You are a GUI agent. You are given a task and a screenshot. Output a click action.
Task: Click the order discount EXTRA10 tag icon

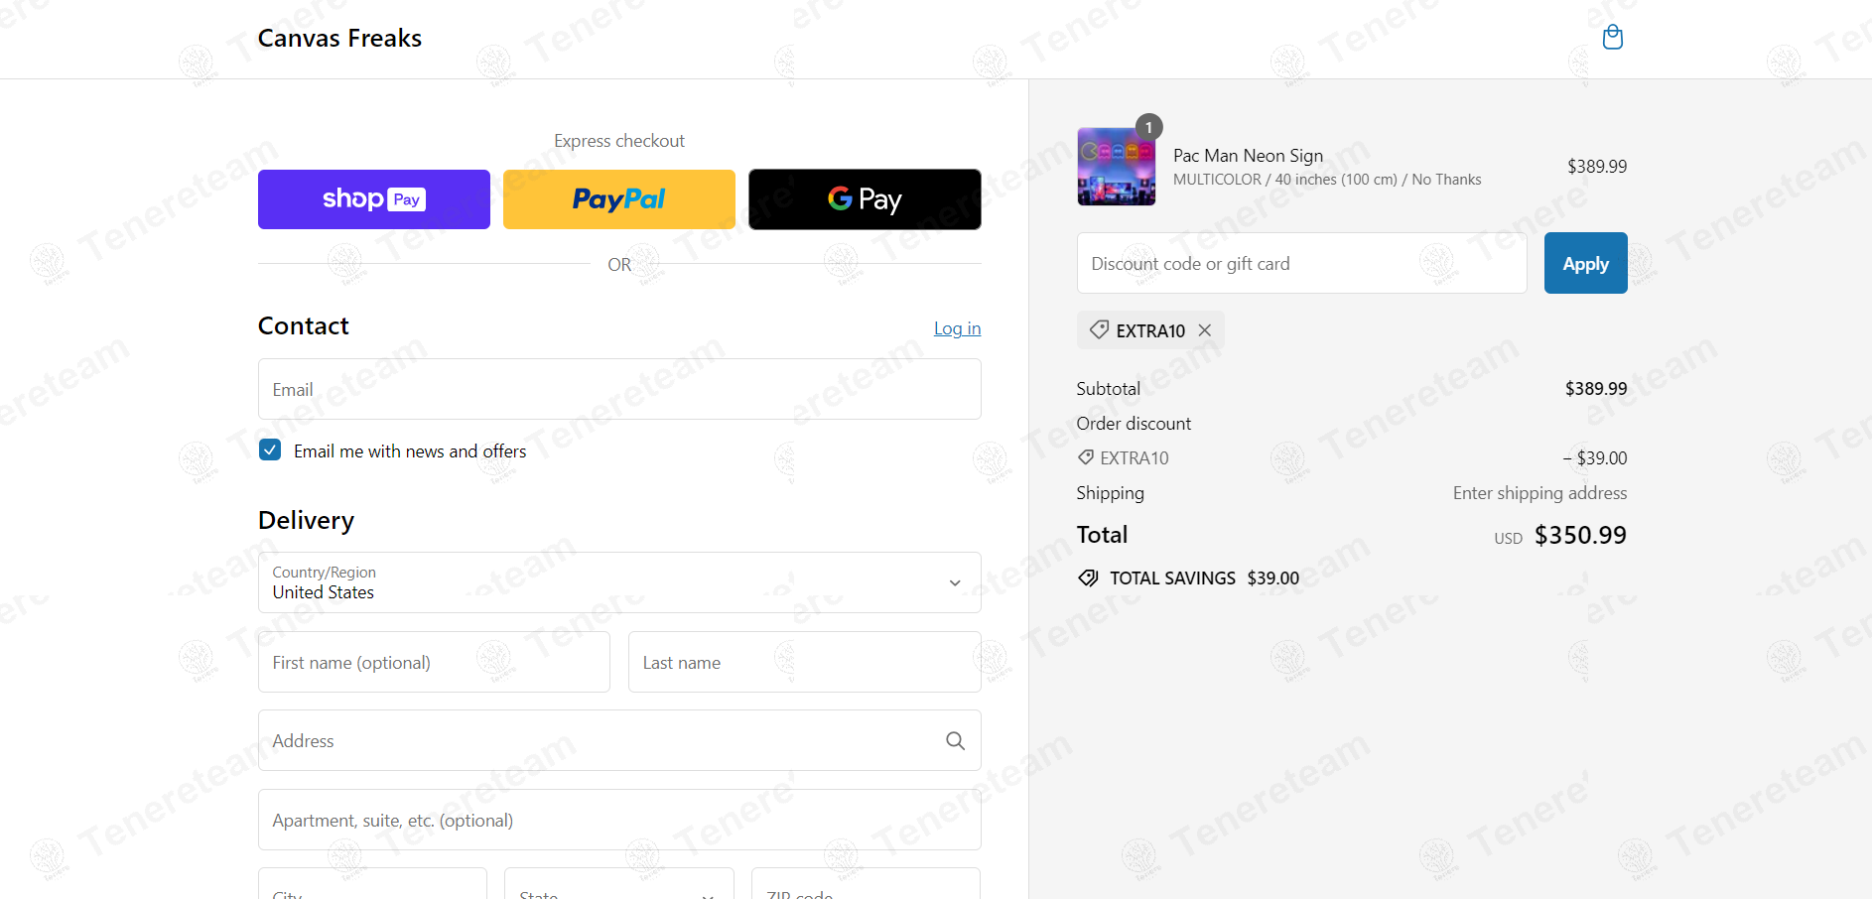point(1086,457)
